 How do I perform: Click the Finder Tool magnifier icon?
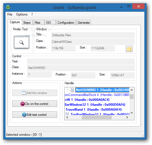tap(22, 42)
